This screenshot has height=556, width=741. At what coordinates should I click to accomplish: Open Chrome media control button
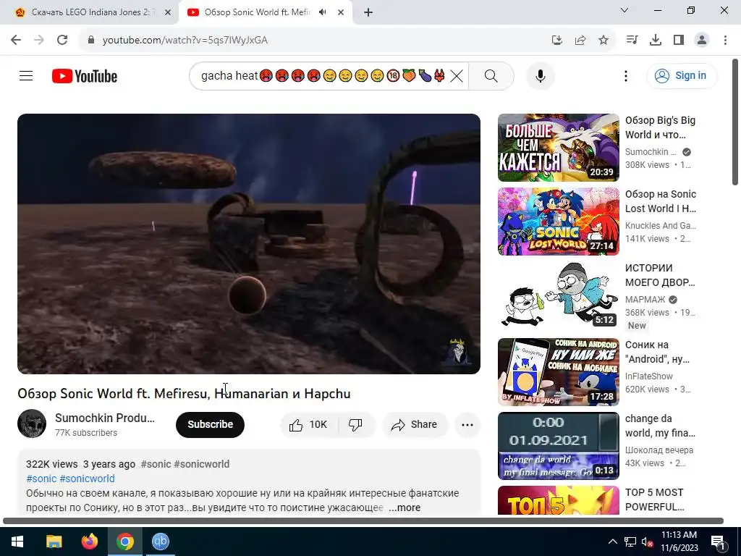click(x=632, y=40)
